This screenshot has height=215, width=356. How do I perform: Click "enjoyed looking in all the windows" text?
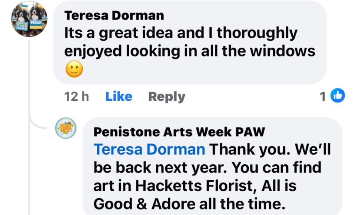[189, 51]
